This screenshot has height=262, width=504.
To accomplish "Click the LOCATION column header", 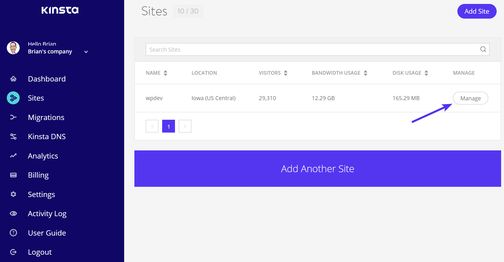I will 204,73.
